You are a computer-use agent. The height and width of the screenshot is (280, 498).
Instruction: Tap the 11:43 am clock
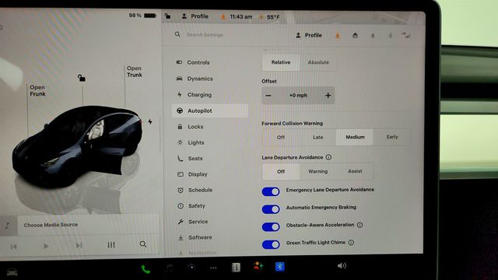pos(241,16)
